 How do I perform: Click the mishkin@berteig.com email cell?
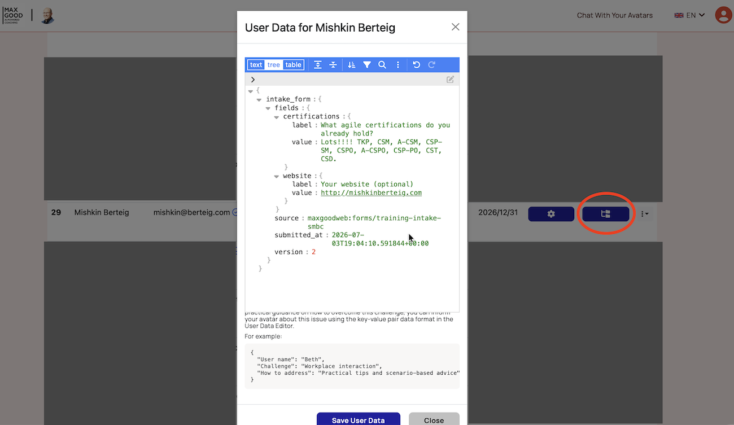[191, 213]
